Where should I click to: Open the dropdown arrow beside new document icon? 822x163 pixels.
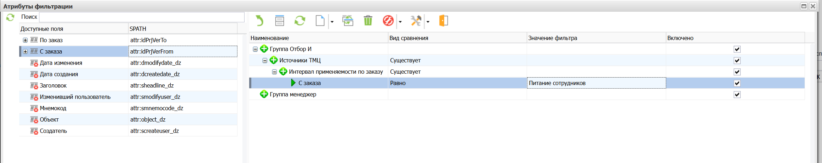tap(332, 22)
